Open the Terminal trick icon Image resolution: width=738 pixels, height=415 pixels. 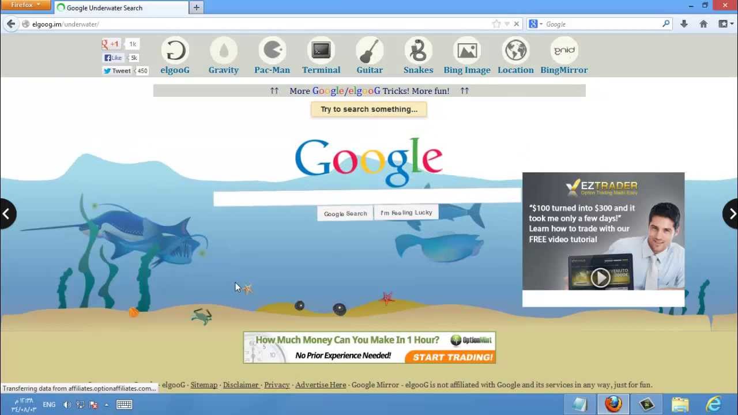321,51
